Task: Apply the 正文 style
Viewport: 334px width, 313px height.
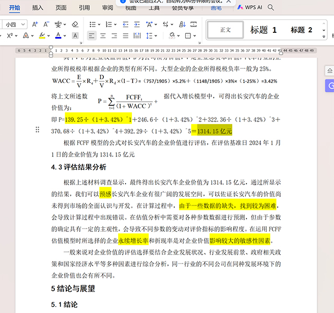Action: coord(225,30)
